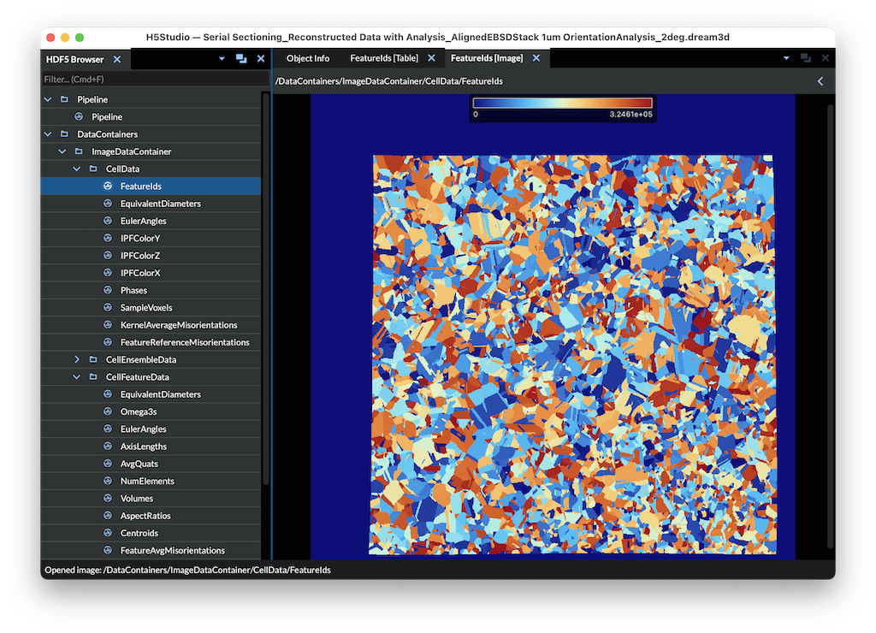The height and width of the screenshot is (633, 876).
Task: Click the dataset icon beside Omega3s
Action: click(108, 412)
